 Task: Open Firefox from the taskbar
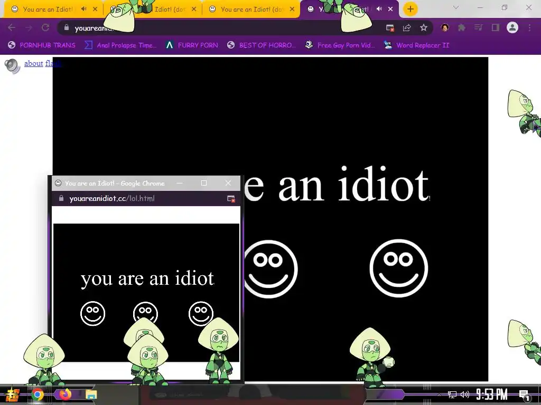64,394
